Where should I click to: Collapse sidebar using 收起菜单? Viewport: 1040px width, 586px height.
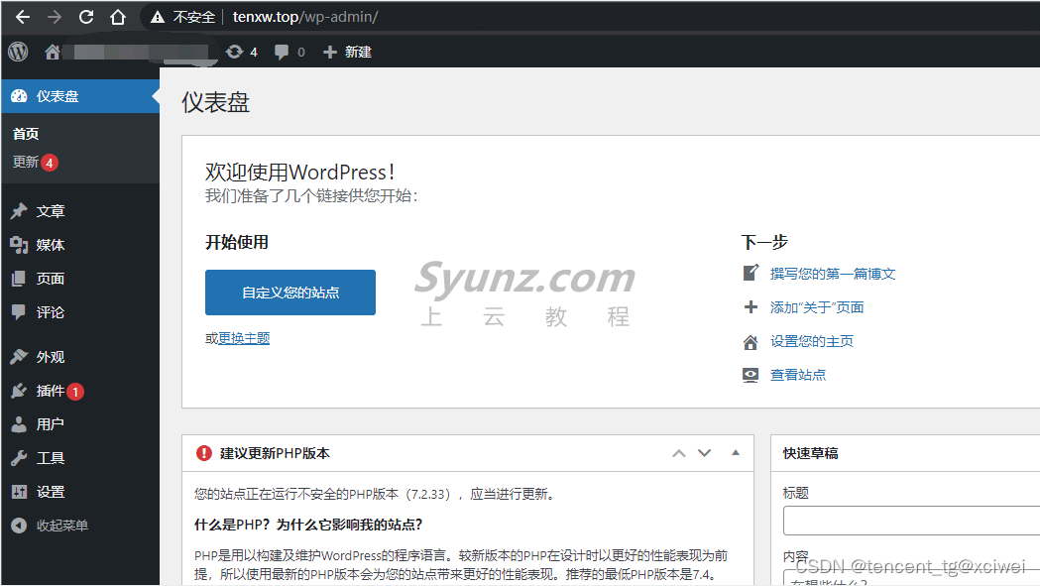point(61,526)
